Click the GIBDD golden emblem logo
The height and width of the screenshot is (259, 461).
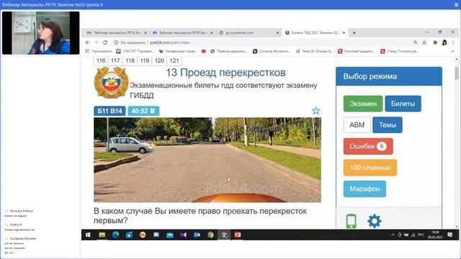(111, 83)
